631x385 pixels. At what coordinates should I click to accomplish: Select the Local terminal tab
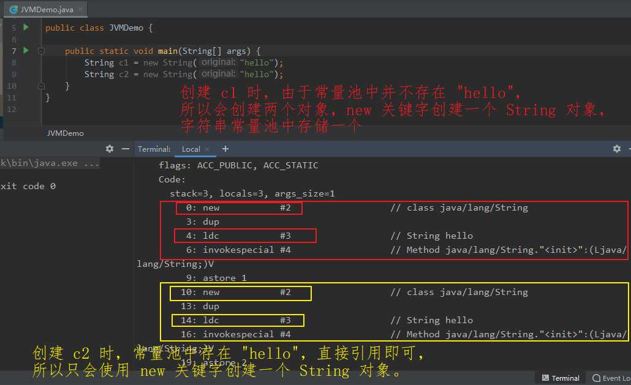(x=191, y=149)
